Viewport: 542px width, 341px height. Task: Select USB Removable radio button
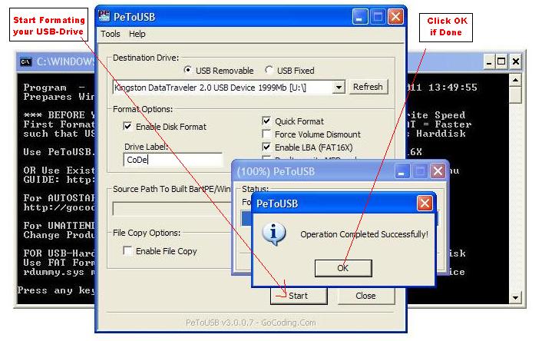(x=187, y=70)
